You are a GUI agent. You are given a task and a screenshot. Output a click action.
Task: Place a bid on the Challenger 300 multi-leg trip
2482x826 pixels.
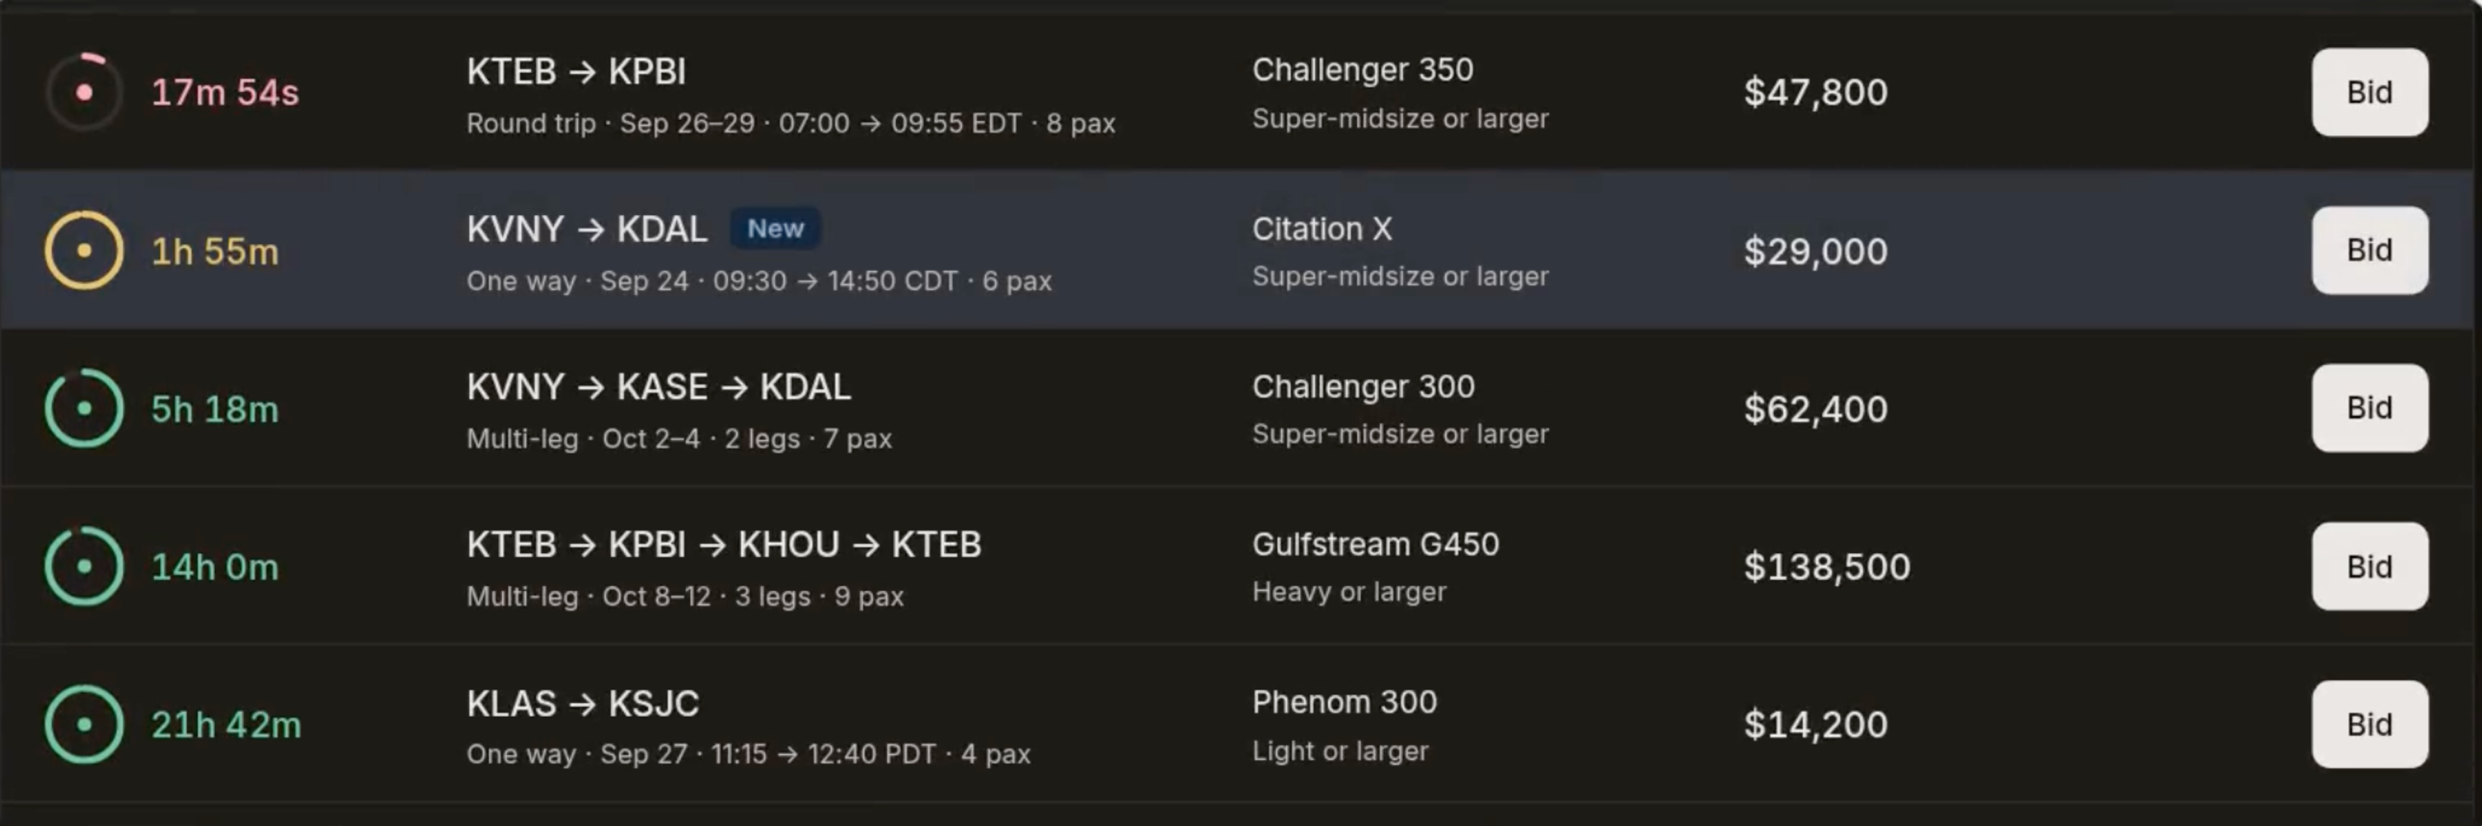[x=2370, y=408]
